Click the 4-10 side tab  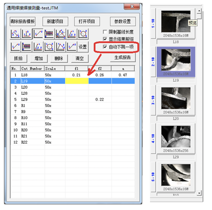(x=153, y=138)
